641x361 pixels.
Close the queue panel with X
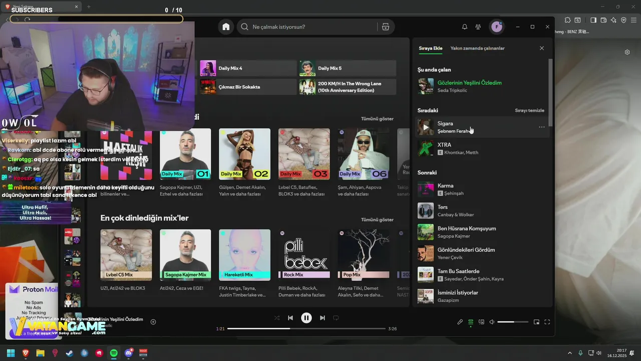542,48
